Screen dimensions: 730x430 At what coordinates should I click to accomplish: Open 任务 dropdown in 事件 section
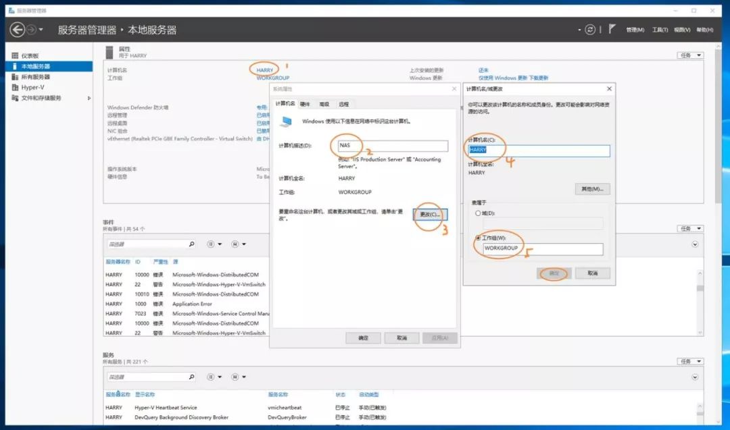tap(689, 228)
